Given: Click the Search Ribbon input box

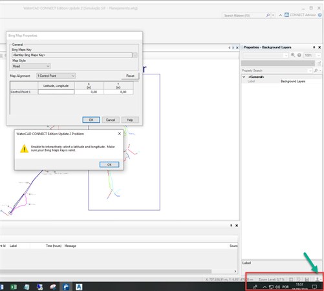Looking at the screenshot, I should pos(244,16).
